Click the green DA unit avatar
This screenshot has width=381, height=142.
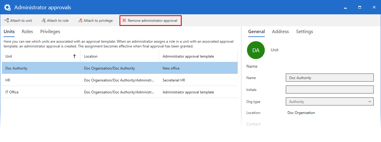pos(256,50)
